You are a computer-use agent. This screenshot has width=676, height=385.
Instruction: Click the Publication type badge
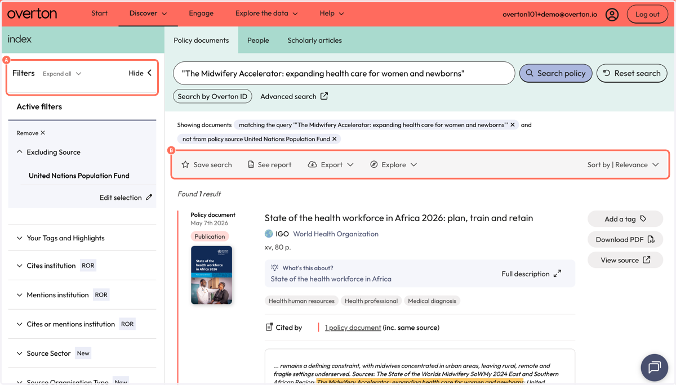click(210, 236)
